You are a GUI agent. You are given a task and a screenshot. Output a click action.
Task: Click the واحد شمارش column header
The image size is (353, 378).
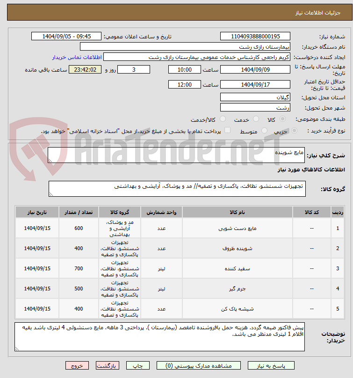pos(161,212)
